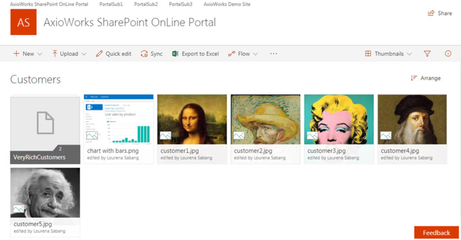Click the image type icon on customer2.jpg
The width and height of the screenshot is (461, 240).
239,135
